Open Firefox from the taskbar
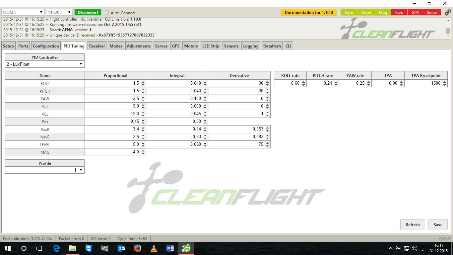The width and height of the screenshot is (453, 255). [x=137, y=248]
